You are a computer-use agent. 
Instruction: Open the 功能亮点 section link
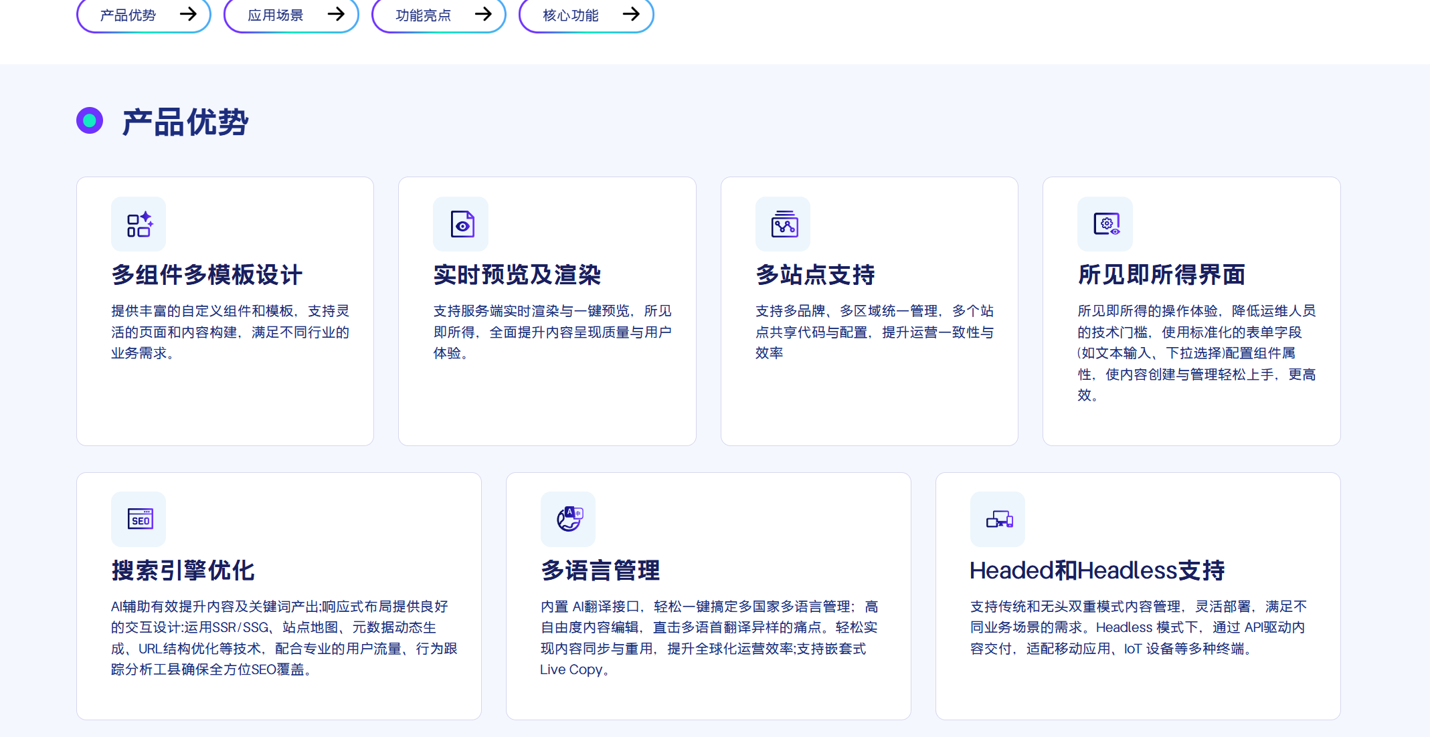tap(438, 15)
